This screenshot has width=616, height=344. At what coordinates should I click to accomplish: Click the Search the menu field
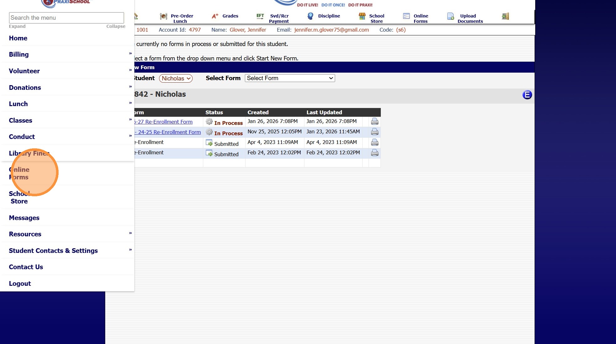pyautogui.click(x=66, y=18)
